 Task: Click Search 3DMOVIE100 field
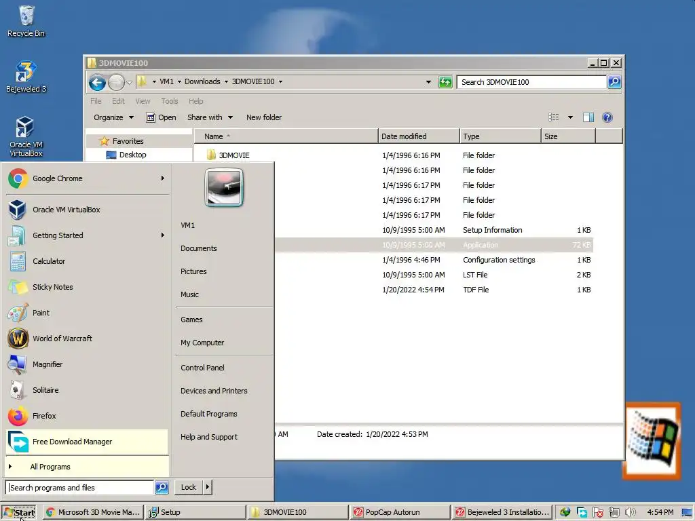[531, 82]
